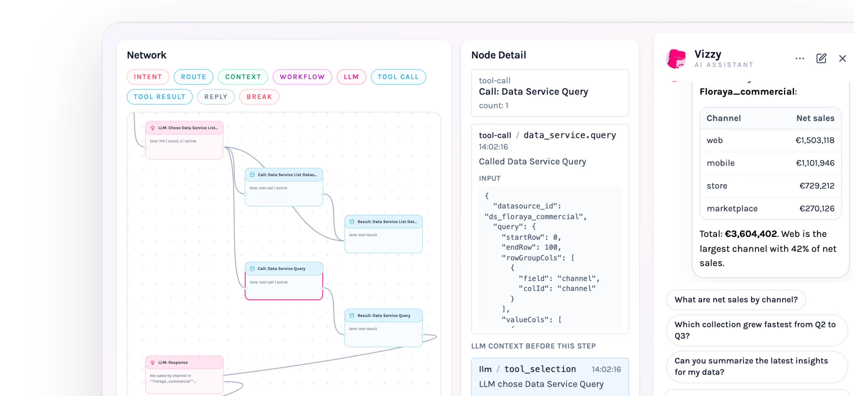Click the 'Network' panel title

[147, 55]
